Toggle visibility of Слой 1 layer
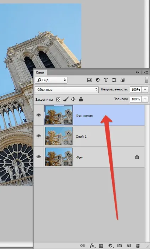This screenshot has width=150, height=249. [39, 136]
